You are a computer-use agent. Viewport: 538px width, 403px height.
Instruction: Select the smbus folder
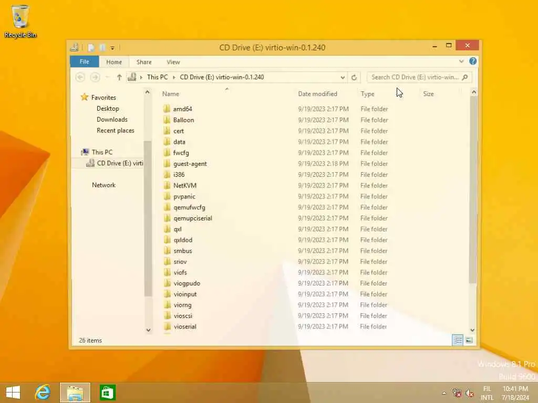(x=182, y=251)
